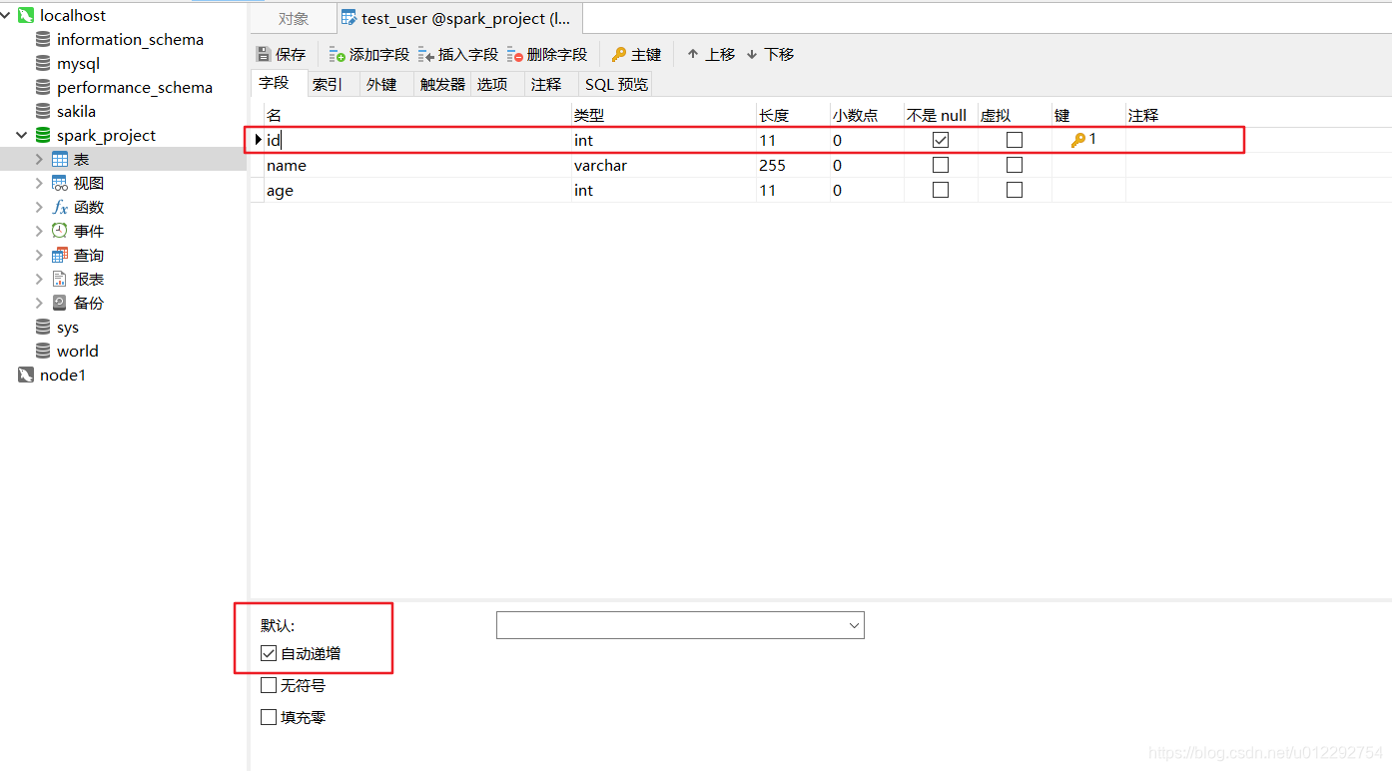Switch to the triggers (触发器) tab

tap(442, 85)
